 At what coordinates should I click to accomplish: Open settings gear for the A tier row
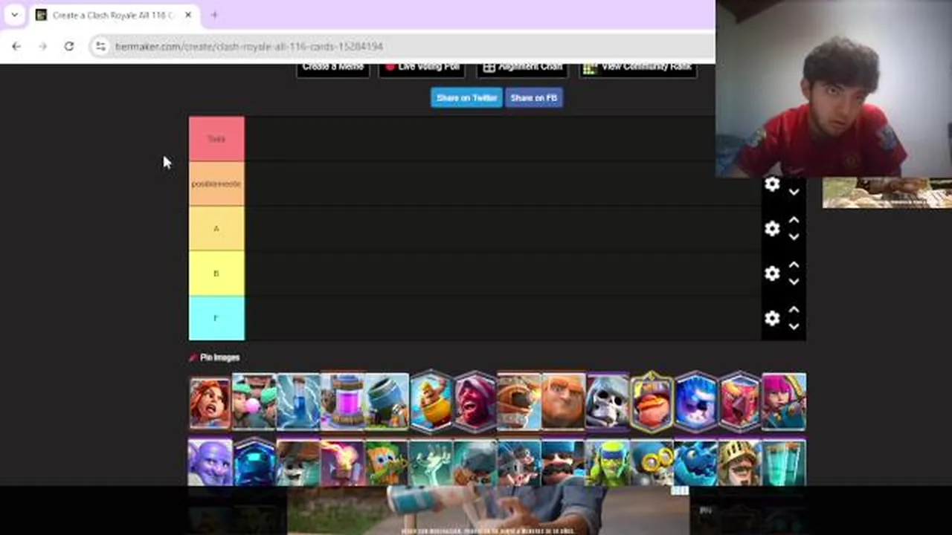[x=772, y=229]
